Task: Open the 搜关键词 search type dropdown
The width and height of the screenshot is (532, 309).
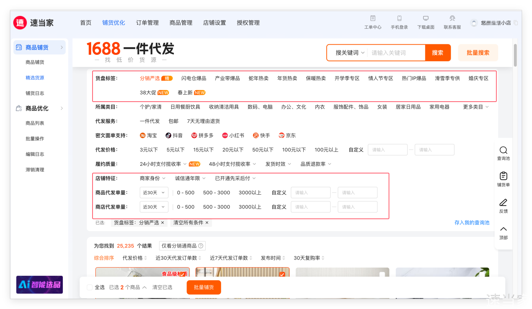Action: (350, 53)
